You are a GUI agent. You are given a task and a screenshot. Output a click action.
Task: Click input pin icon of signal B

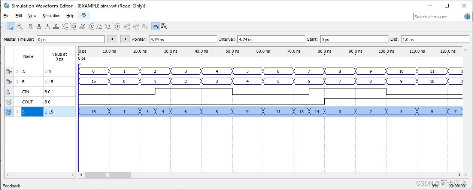[9, 81]
